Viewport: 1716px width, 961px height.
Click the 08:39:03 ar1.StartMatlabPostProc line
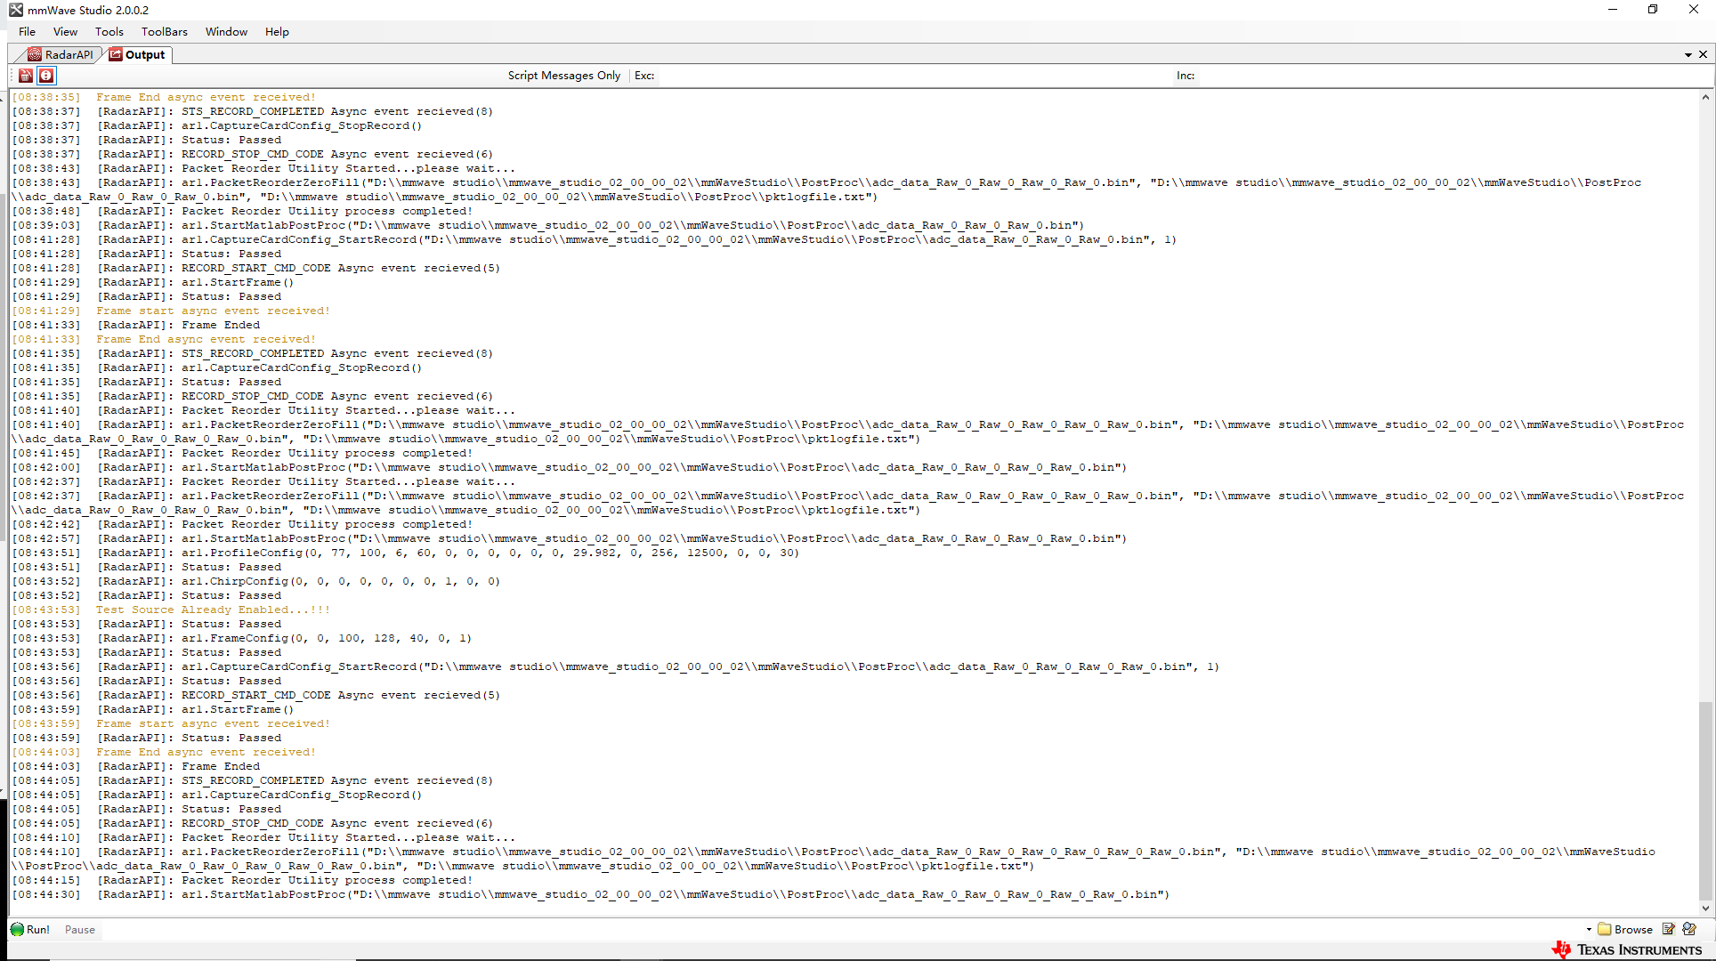coord(548,225)
